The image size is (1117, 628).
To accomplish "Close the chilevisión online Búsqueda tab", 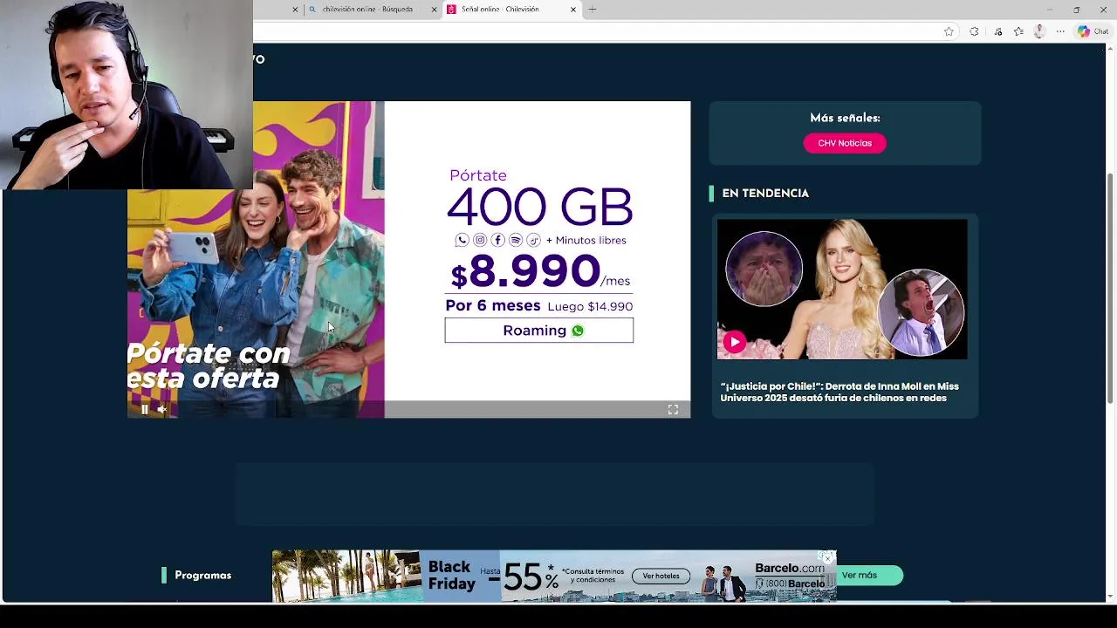I will (x=435, y=10).
